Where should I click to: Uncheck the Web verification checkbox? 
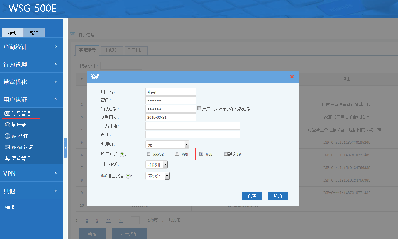201,154
